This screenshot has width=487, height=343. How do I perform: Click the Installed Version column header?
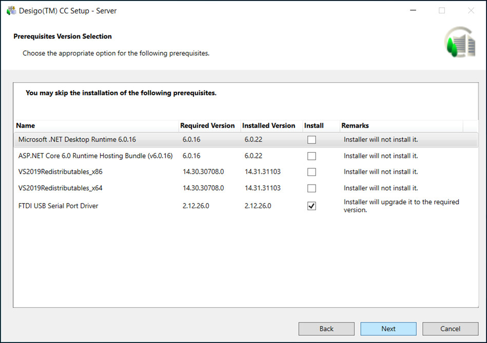(269, 126)
